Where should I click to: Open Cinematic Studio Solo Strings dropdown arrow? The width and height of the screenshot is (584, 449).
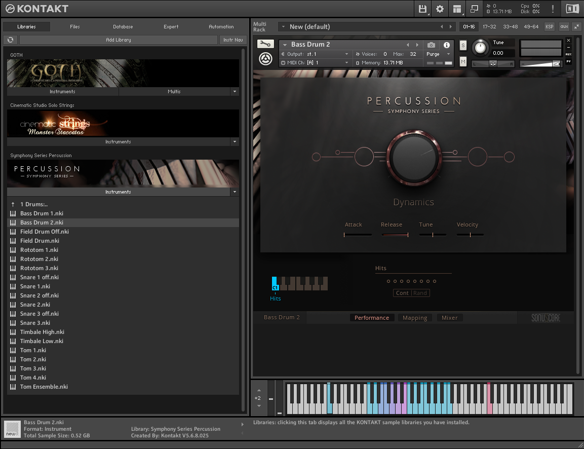235,141
